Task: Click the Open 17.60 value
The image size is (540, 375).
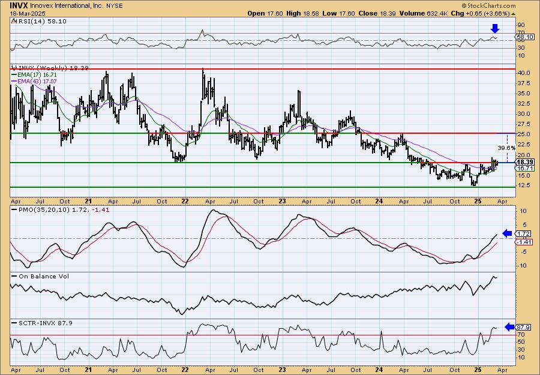Action: pyautogui.click(x=265, y=13)
